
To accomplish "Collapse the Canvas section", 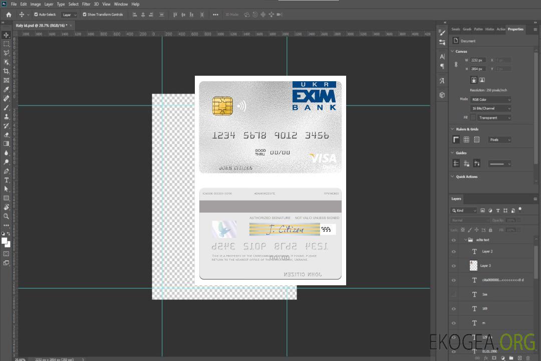I will 452,51.
